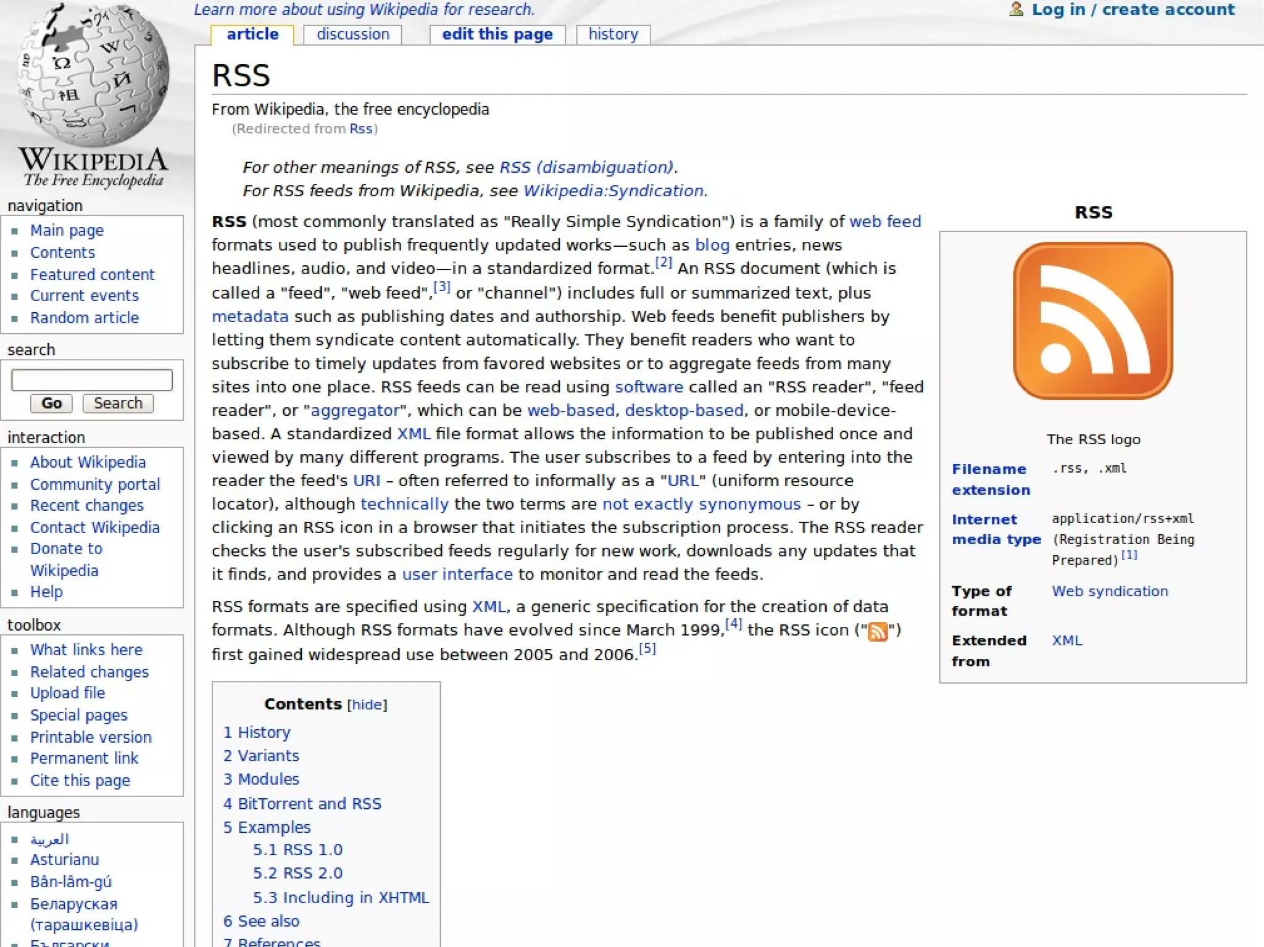Click the small inline RSS feed icon
The image size is (1264, 947).
877,632
